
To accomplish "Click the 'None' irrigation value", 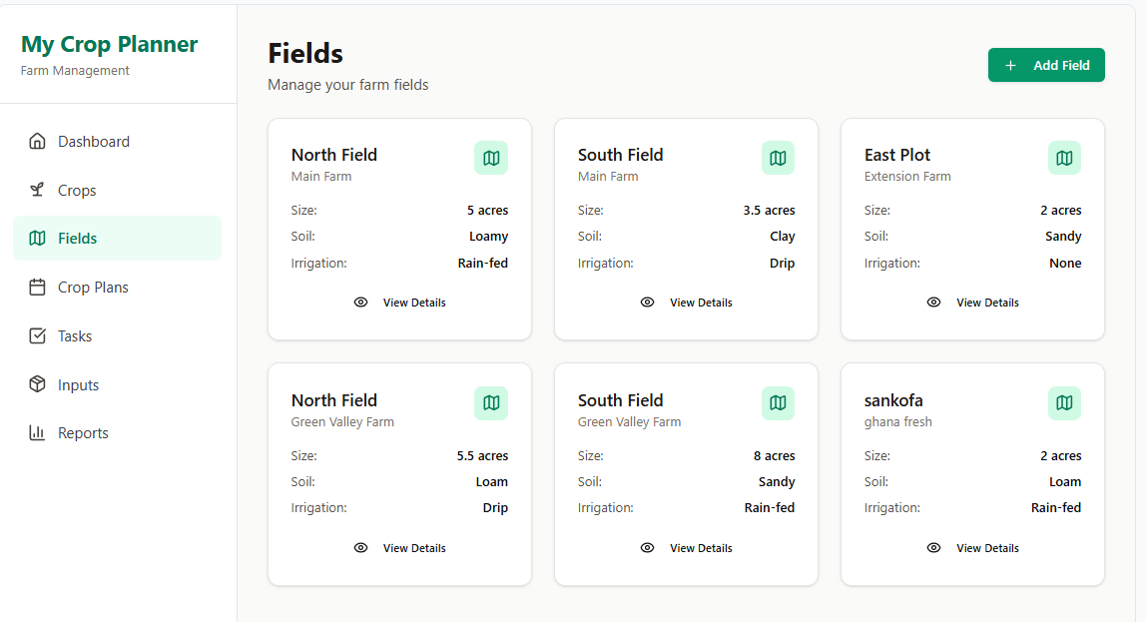I will [1065, 264].
